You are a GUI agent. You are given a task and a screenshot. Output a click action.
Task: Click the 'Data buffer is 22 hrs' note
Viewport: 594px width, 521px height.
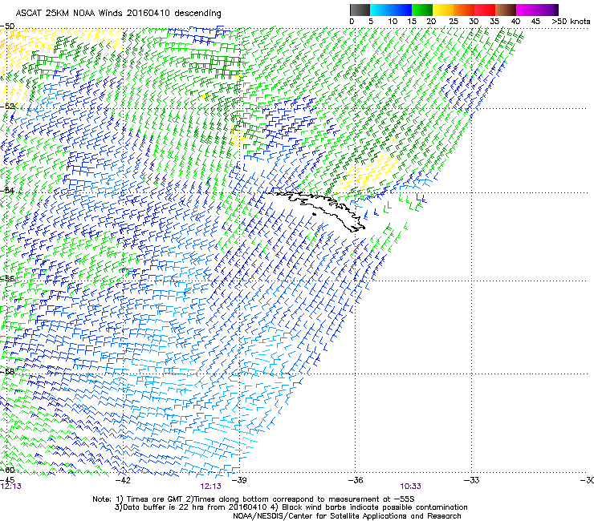(291, 507)
